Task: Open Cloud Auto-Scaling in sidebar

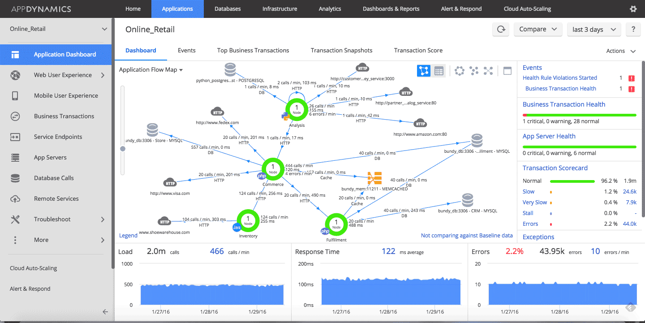Action: click(x=34, y=268)
